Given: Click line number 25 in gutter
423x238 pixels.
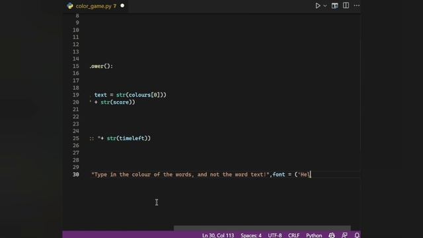Looking at the screenshot, I should pos(76,138).
